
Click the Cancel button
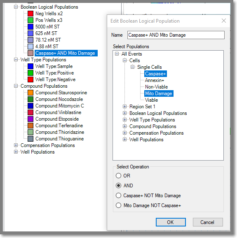coord(208,222)
